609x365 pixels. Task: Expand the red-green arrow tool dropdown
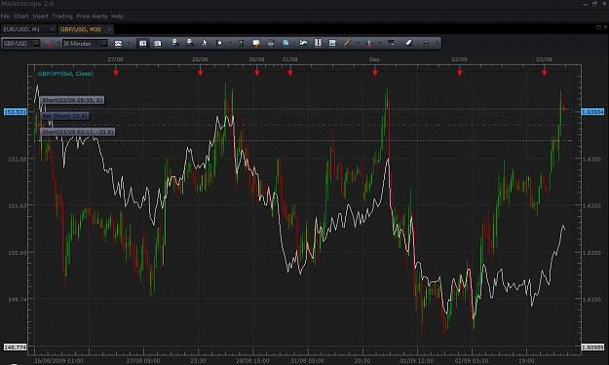(x=380, y=44)
